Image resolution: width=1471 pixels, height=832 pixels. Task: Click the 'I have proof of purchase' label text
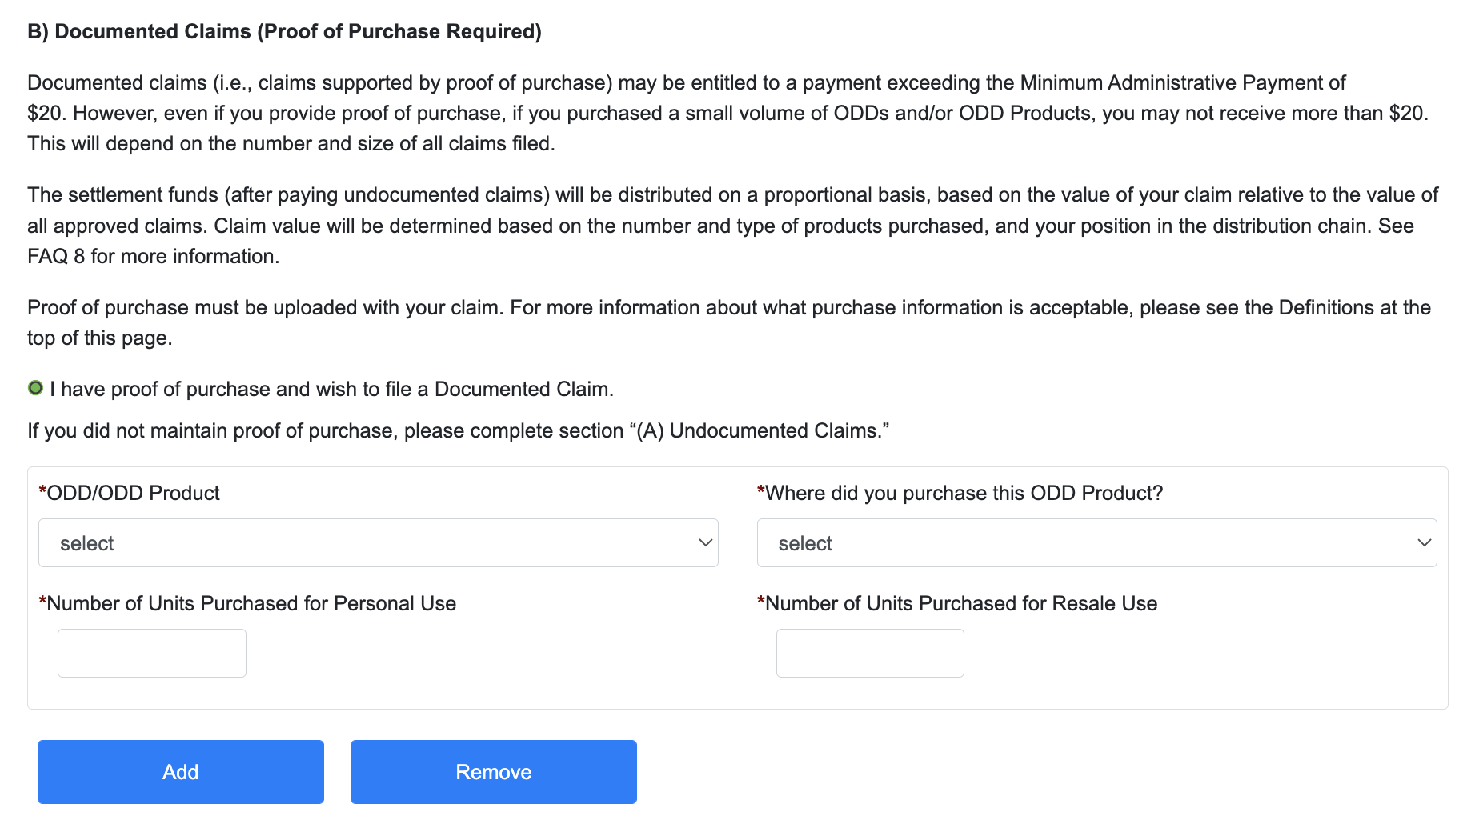coord(331,390)
